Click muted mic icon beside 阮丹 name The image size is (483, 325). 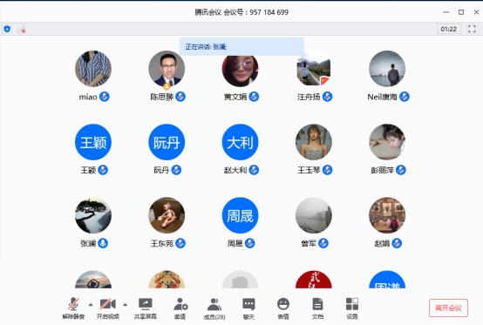click(x=176, y=170)
